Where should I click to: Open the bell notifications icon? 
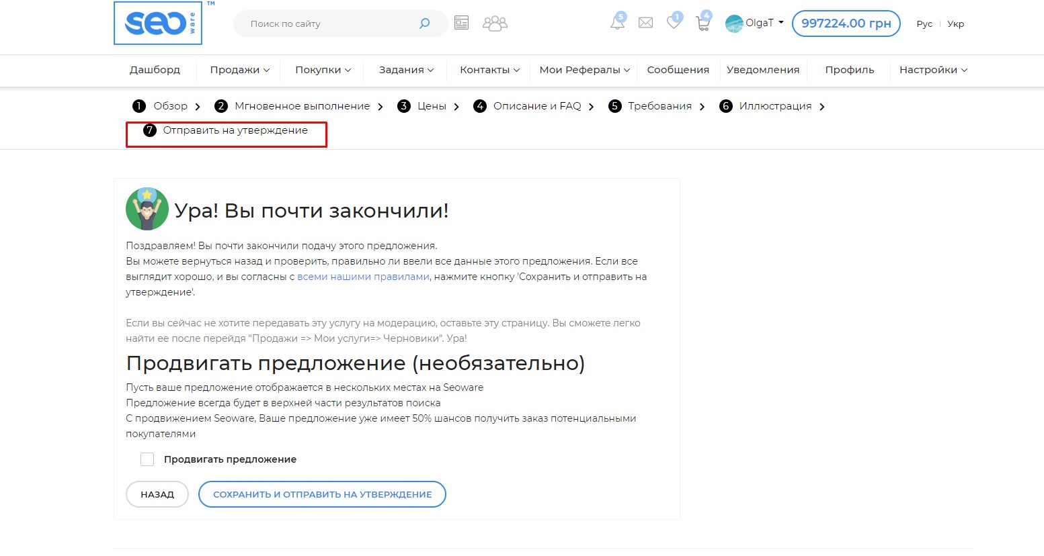pyautogui.click(x=617, y=23)
